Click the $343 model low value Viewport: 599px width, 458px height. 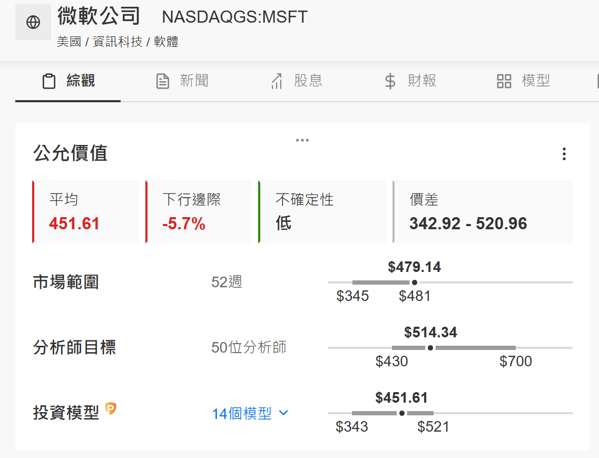352,427
